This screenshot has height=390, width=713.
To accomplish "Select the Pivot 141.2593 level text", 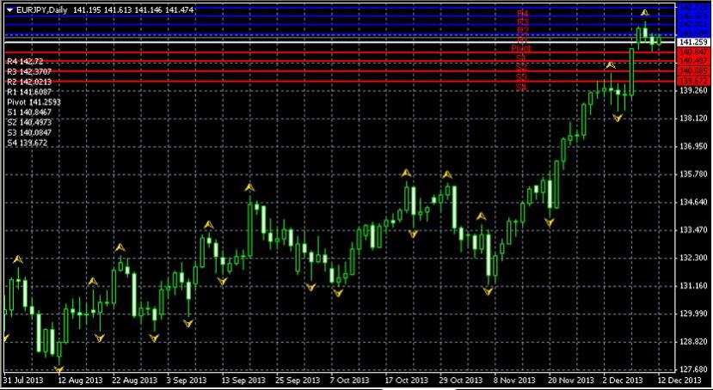I will tap(32, 101).
